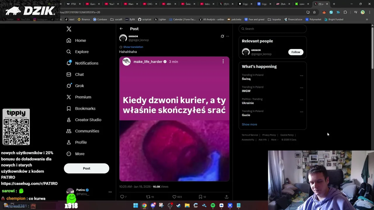Click the vertical dots on the story image
The height and width of the screenshot is (210, 374).
[x=223, y=62]
